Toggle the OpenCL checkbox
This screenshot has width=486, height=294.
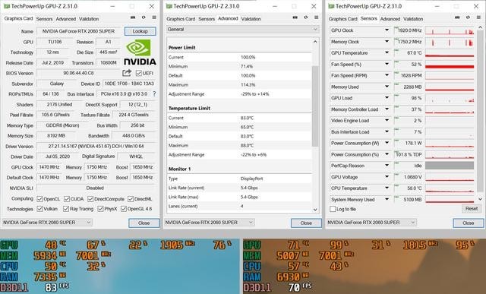pos(39,199)
